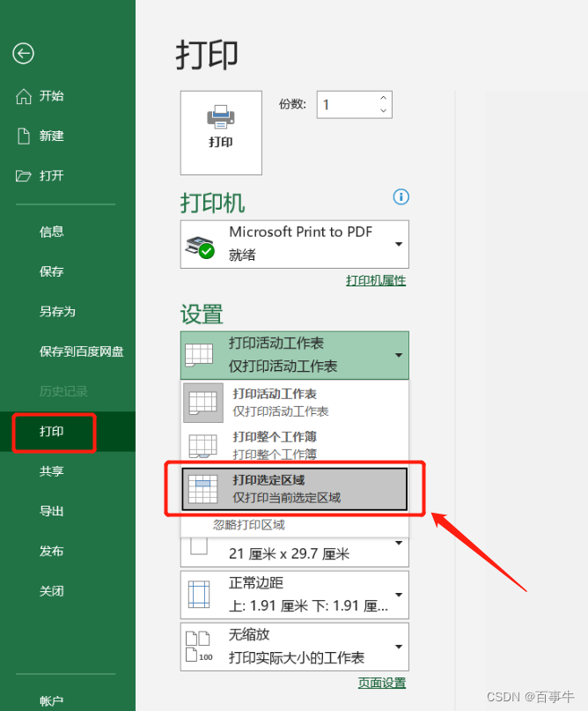Click the active sheet icon in list
Screen dimensions: 588x711
click(x=203, y=403)
